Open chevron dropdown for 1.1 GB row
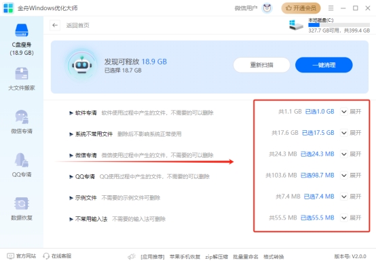Viewport: 376px width, 265px height. tap(344, 112)
